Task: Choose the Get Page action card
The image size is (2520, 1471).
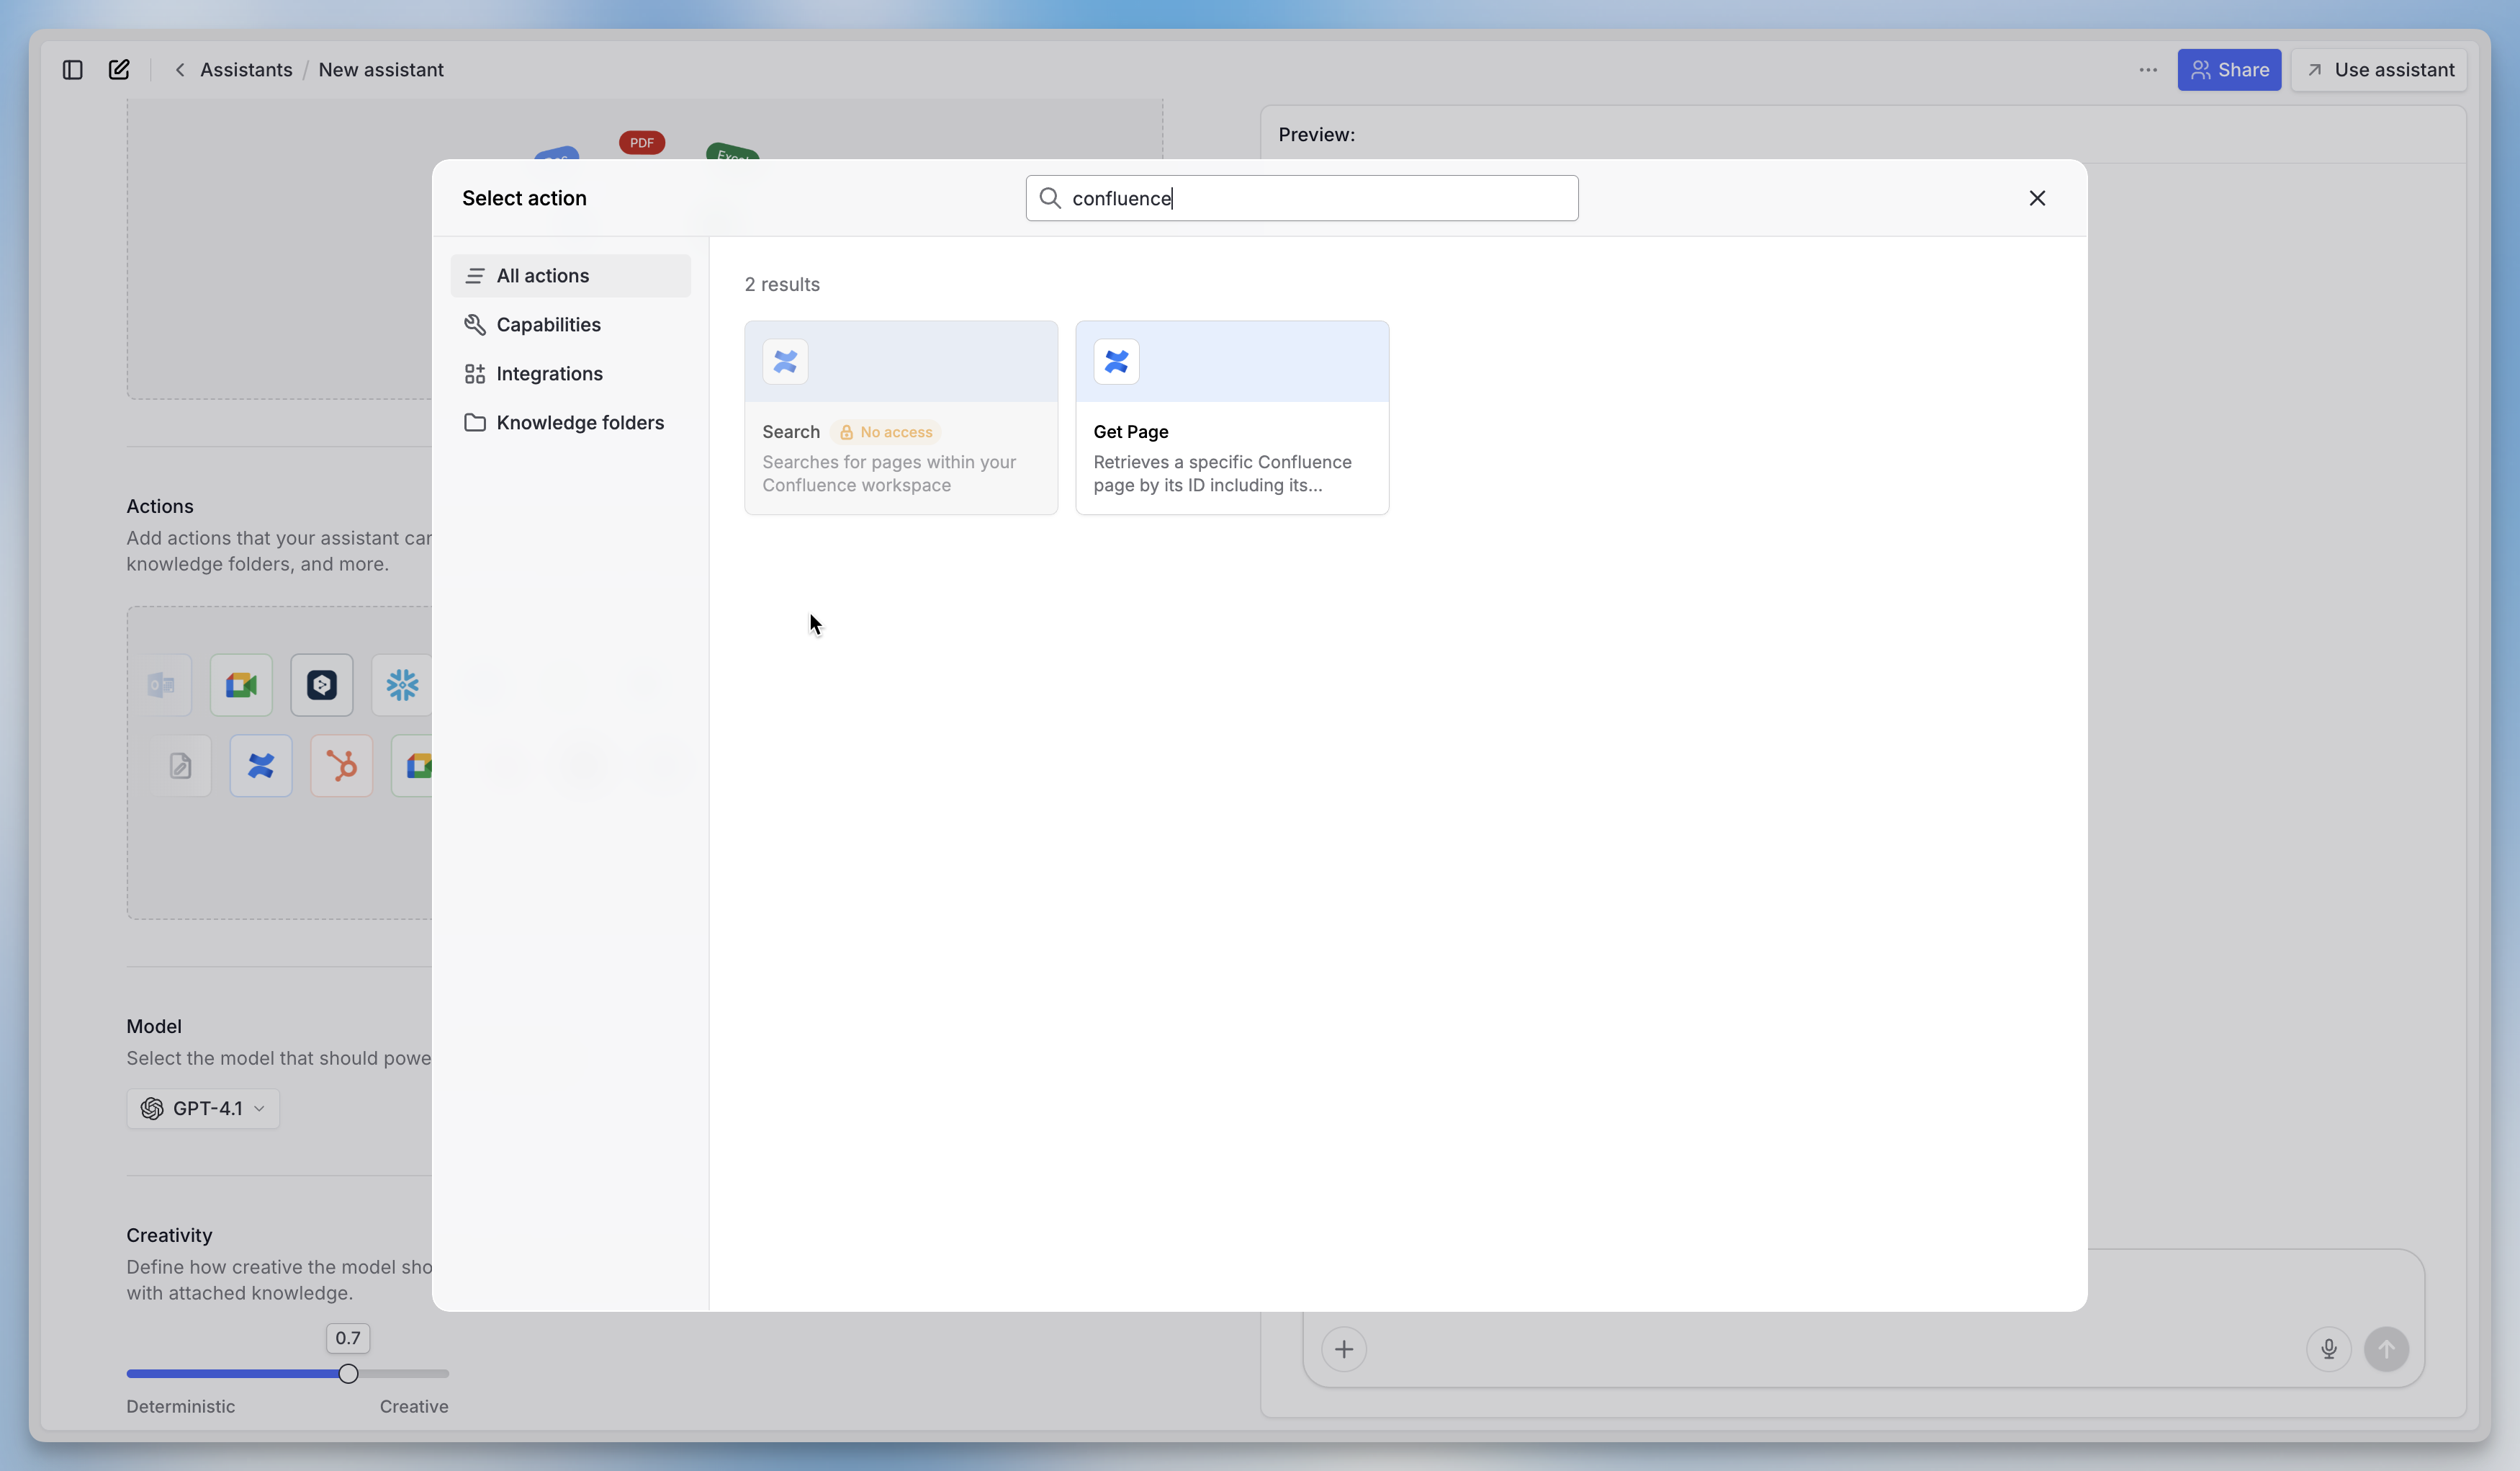Action: click(1232, 419)
